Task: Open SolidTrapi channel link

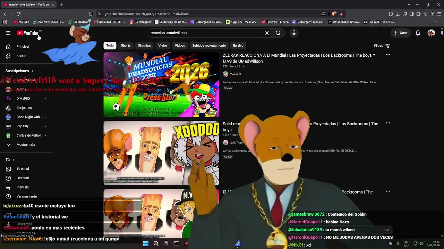Action: click(x=236, y=143)
